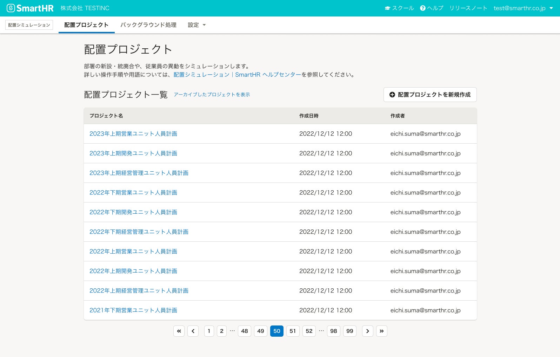Go to previous page with left chevron
This screenshot has height=357, width=560.
[x=193, y=331]
